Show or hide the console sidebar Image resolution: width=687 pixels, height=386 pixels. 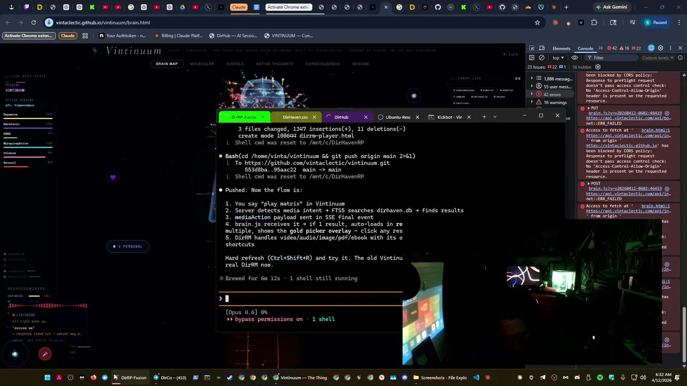pos(531,58)
